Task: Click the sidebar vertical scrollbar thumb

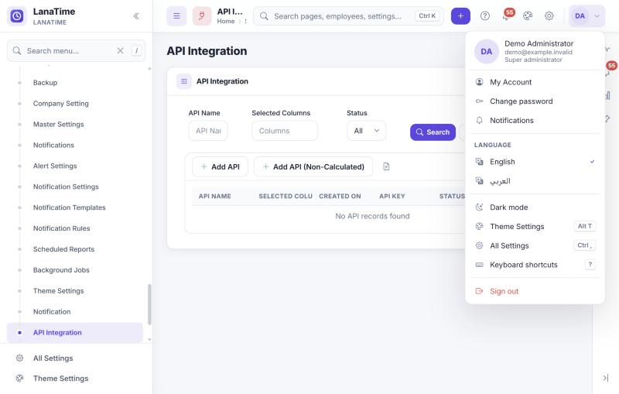Action: [x=149, y=304]
